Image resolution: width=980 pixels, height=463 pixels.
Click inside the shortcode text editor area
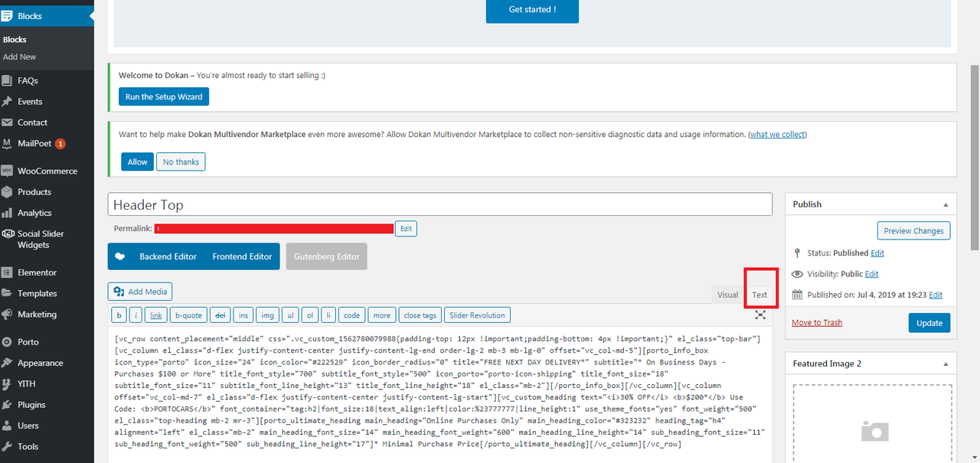coord(440,394)
